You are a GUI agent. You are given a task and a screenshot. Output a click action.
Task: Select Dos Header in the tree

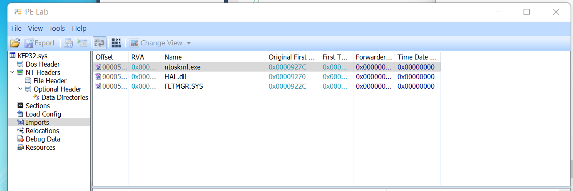42,64
